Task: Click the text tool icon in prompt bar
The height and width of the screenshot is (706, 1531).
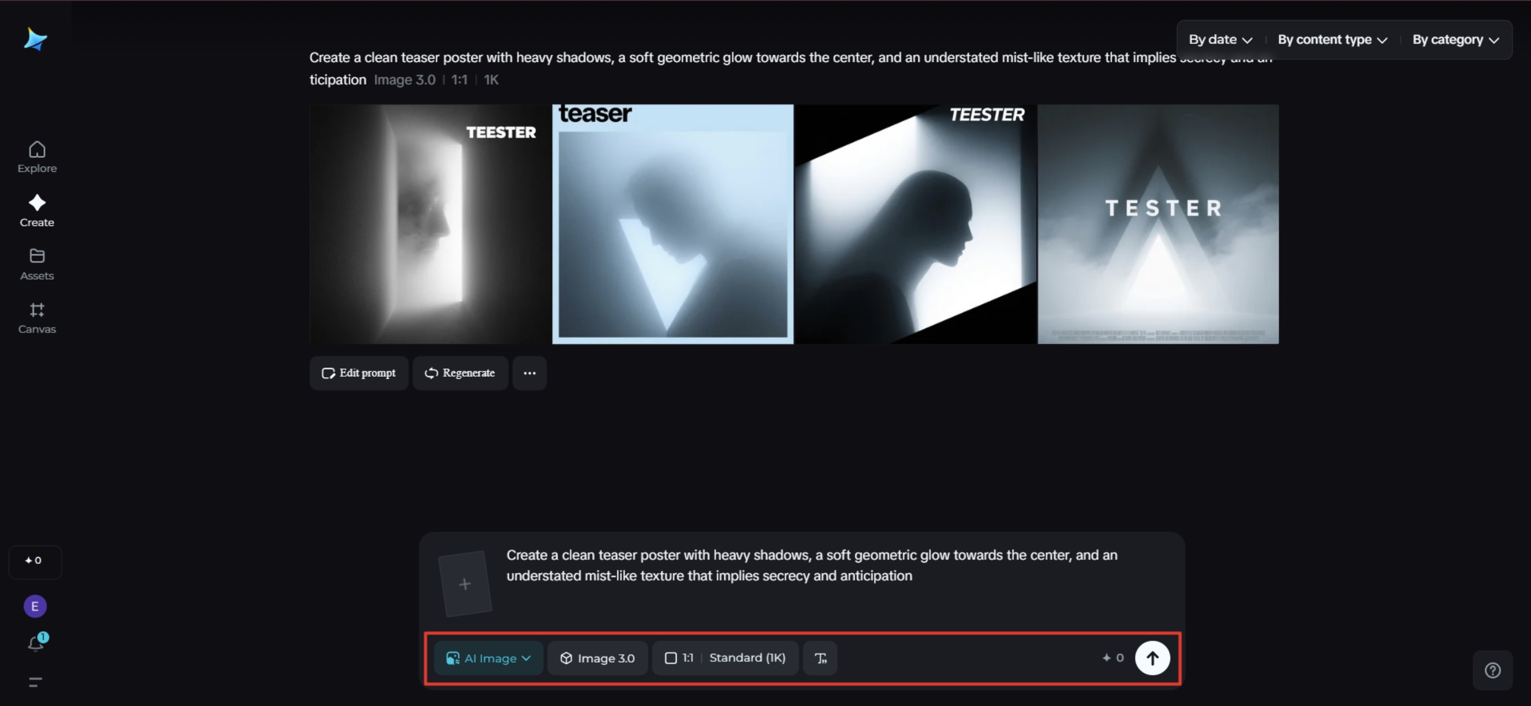Action: tap(820, 658)
